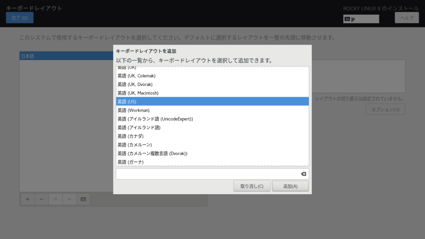Click the 完了 (D) done button
Image resolution: width=425 pixels, height=239 pixels.
coord(20,18)
